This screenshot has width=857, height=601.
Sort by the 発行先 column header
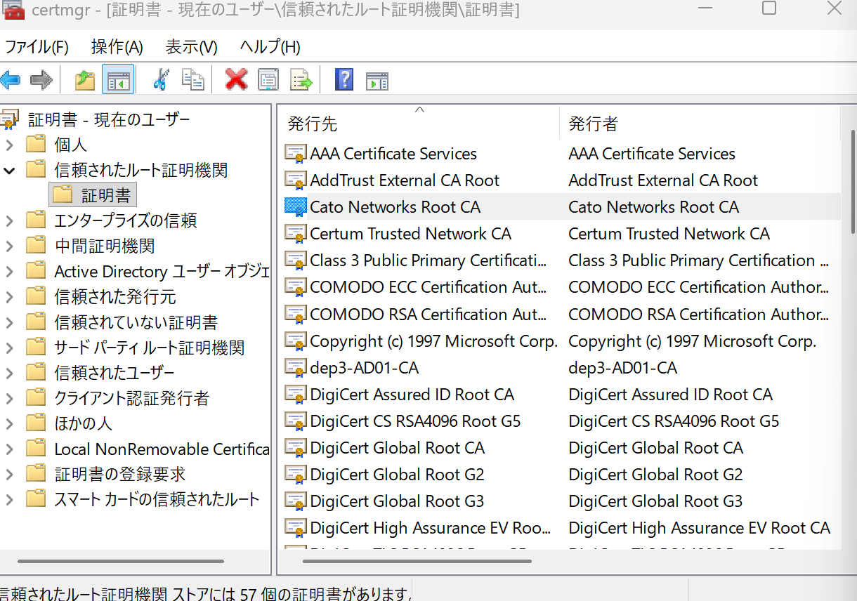click(x=419, y=124)
